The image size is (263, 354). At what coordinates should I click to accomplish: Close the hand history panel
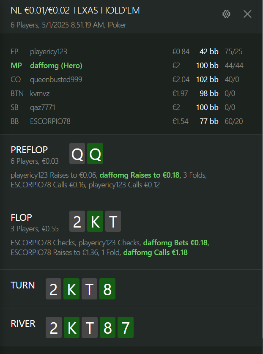[x=247, y=14]
